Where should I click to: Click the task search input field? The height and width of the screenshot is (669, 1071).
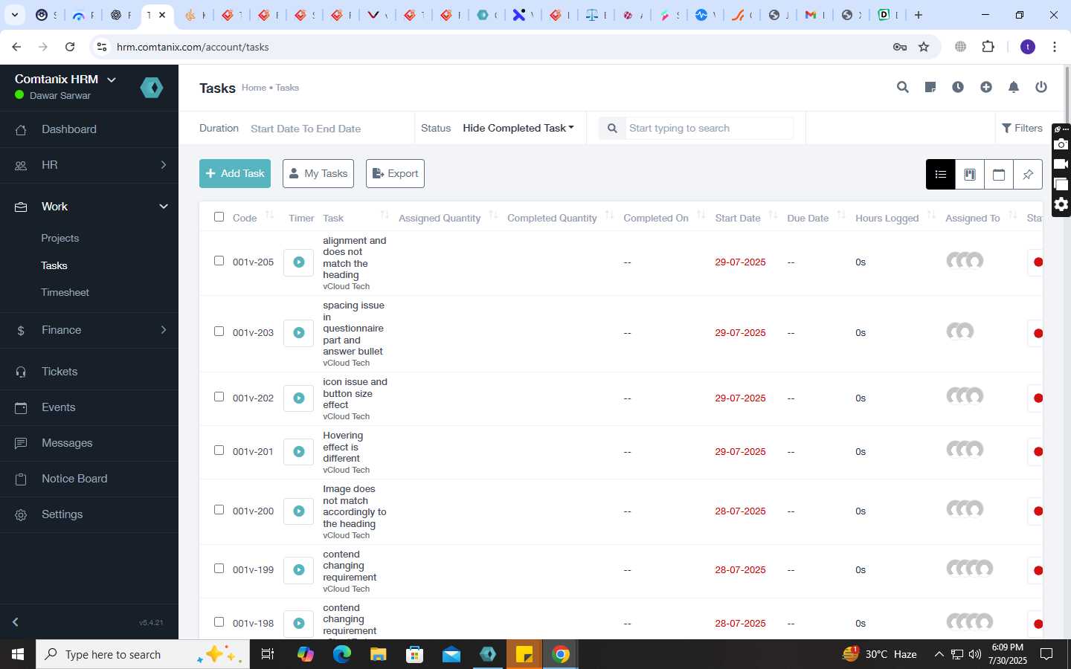point(709,129)
